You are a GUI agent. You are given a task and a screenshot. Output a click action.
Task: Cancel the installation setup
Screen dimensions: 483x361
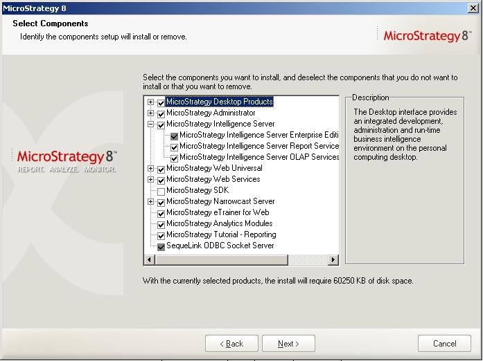(444, 344)
